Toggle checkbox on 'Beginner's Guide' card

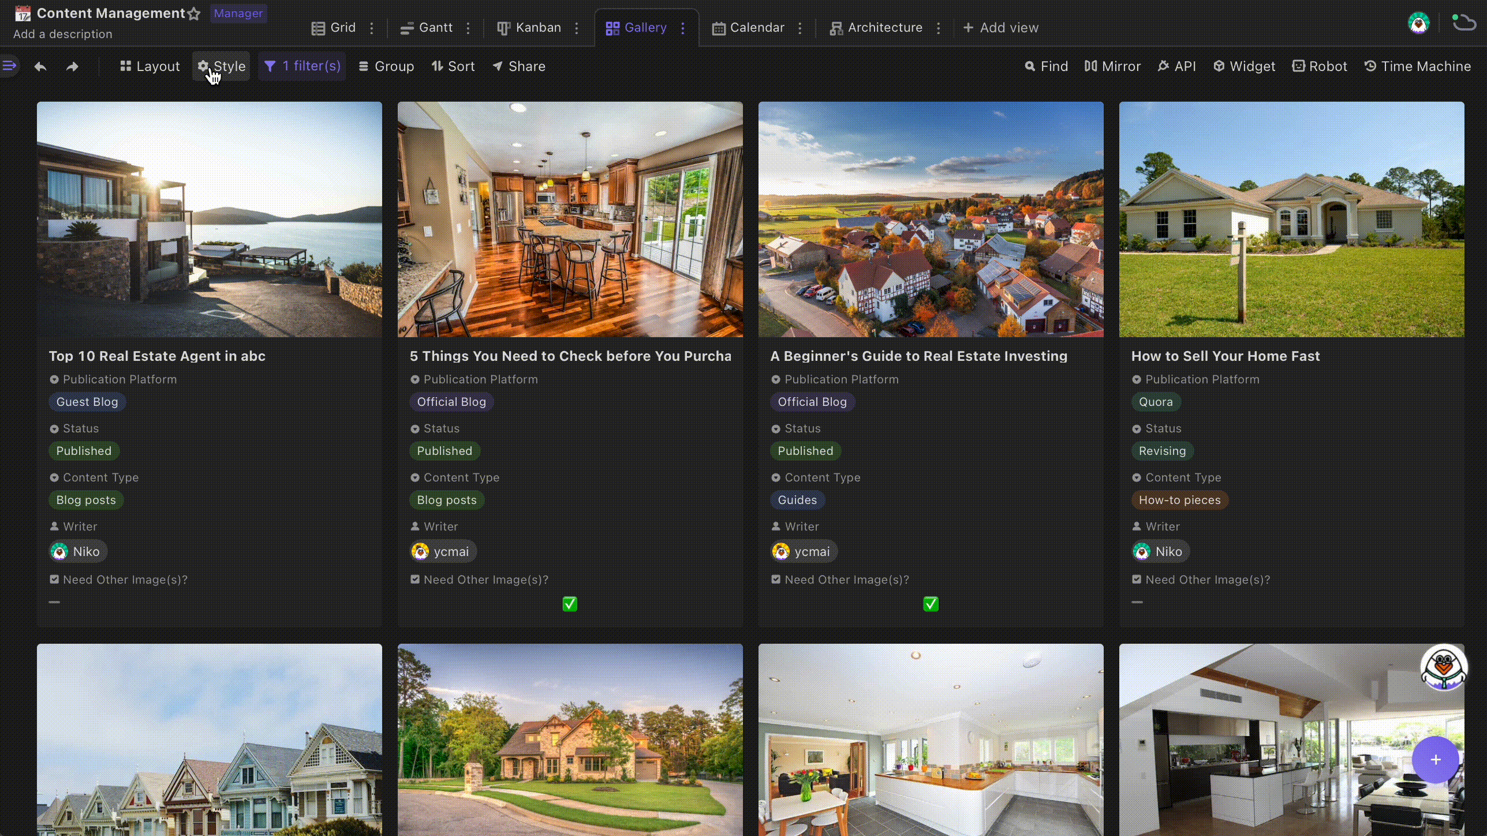click(931, 604)
